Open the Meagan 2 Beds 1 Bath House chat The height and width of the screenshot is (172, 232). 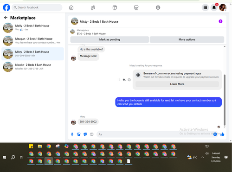coord(32,41)
